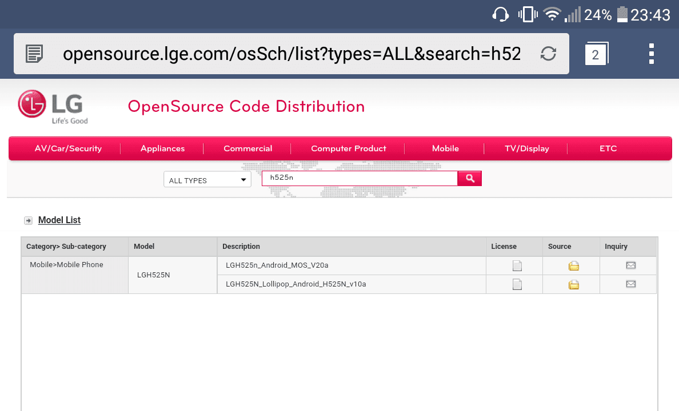Open the browser three-dot overflow menu
This screenshot has width=679, height=411.
[x=652, y=54]
